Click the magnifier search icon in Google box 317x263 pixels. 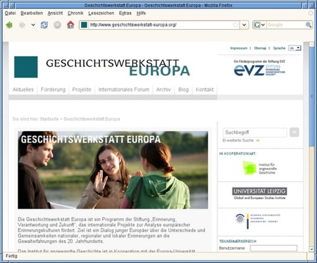click(308, 25)
